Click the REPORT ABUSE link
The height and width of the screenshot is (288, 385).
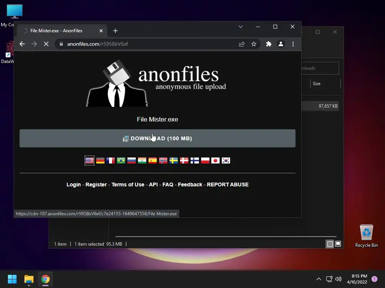click(x=227, y=184)
